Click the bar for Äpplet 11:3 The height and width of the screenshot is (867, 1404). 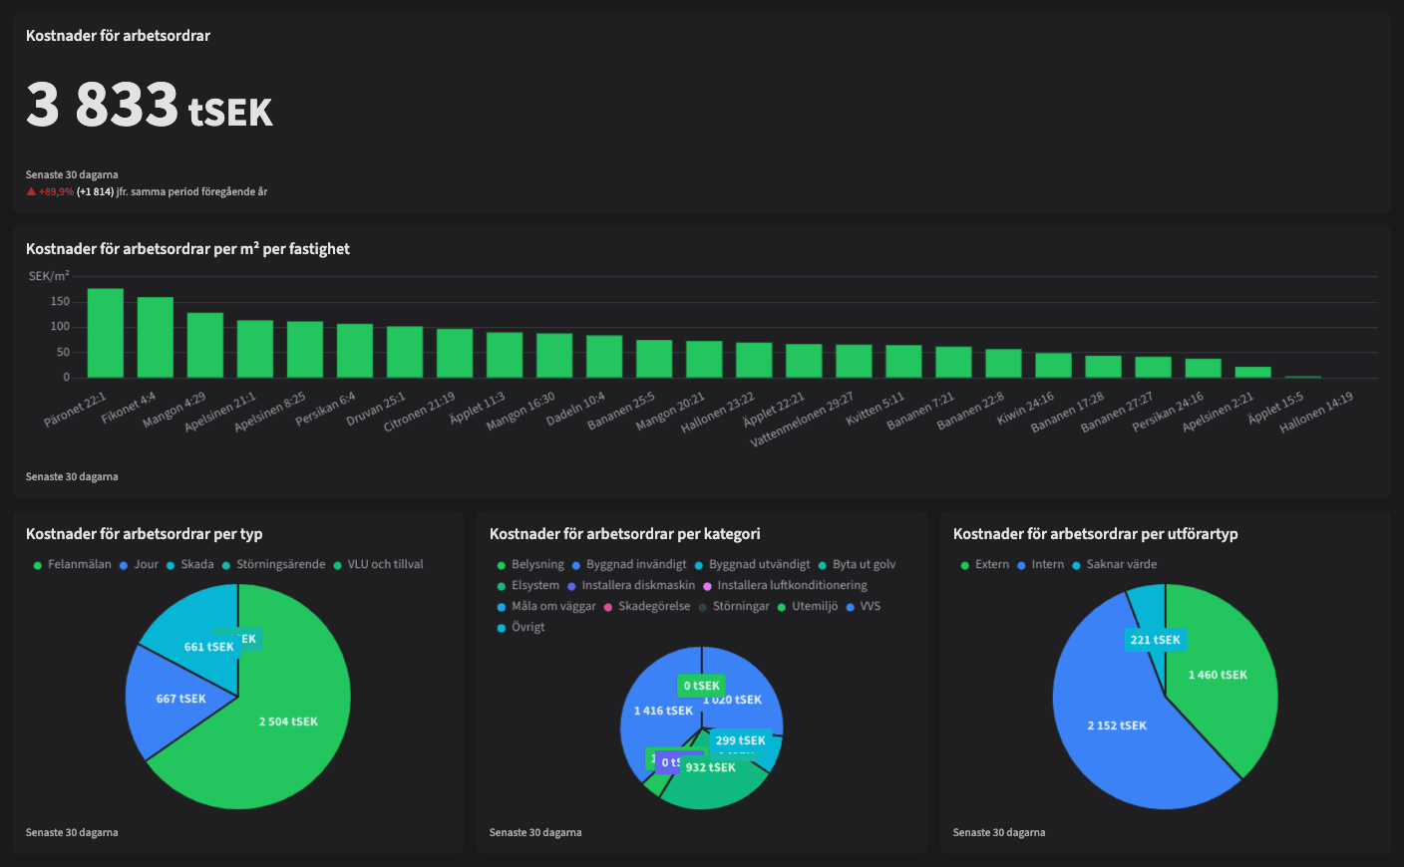point(505,355)
